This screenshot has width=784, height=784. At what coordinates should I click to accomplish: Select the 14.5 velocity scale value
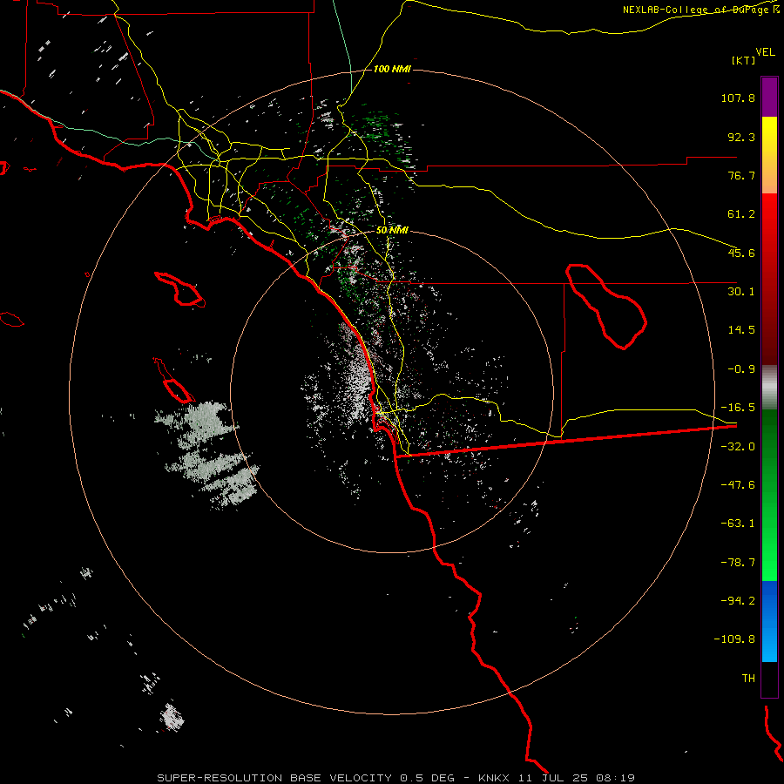point(741,330)
